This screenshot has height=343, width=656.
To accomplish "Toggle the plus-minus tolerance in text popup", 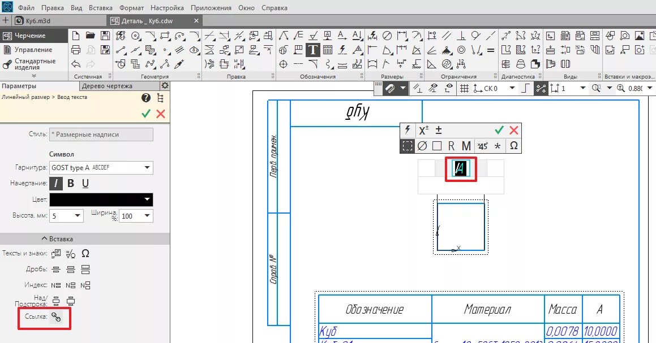I will pos(439,130).
